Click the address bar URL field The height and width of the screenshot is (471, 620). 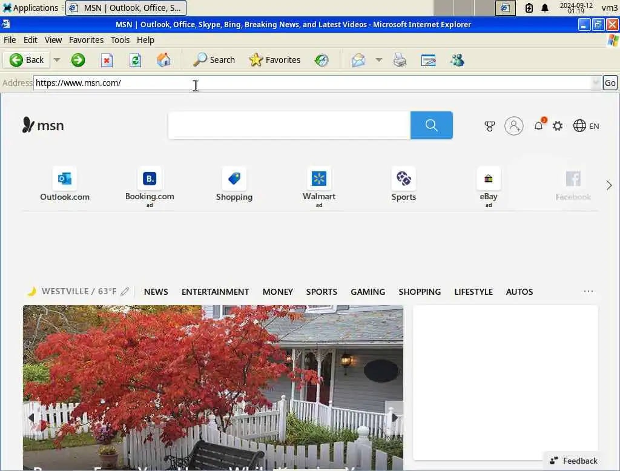pos(312,83)
